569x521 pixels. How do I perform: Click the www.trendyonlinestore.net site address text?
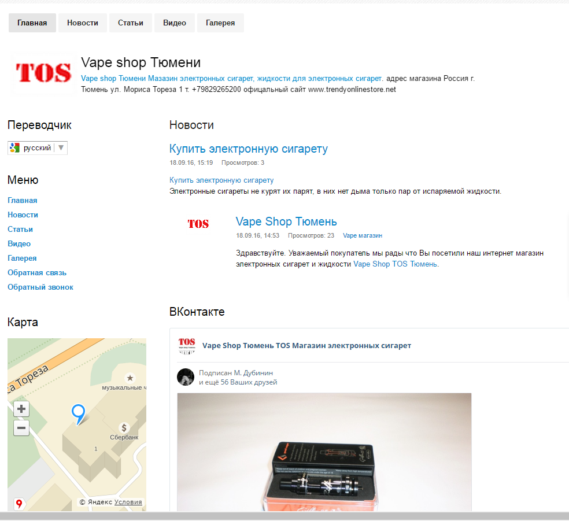click(352, 90)
